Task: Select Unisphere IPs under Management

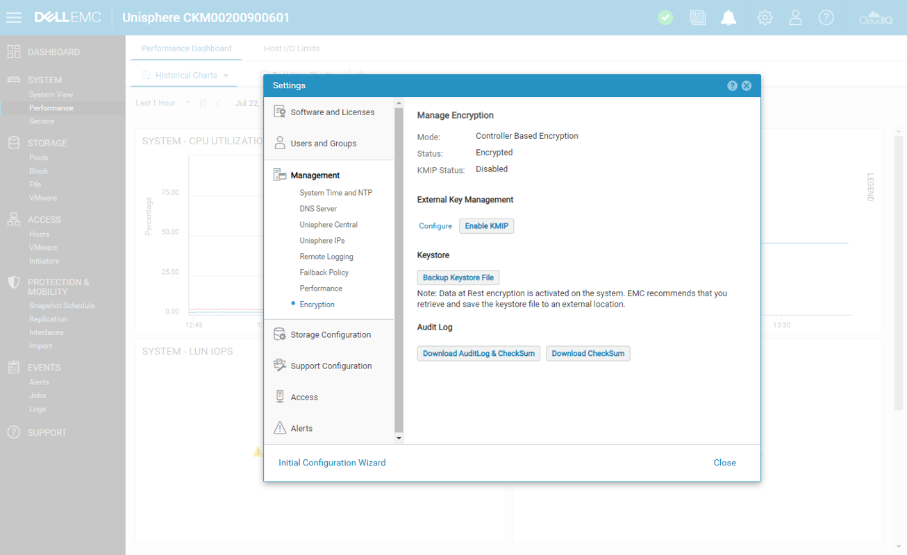Action: [322, 241]
